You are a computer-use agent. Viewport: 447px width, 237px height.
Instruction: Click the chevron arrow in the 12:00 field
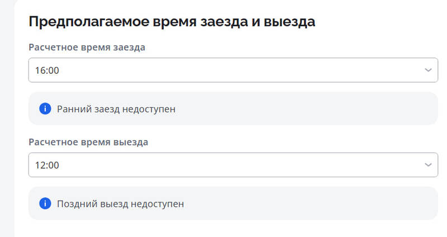coord(428,165)
